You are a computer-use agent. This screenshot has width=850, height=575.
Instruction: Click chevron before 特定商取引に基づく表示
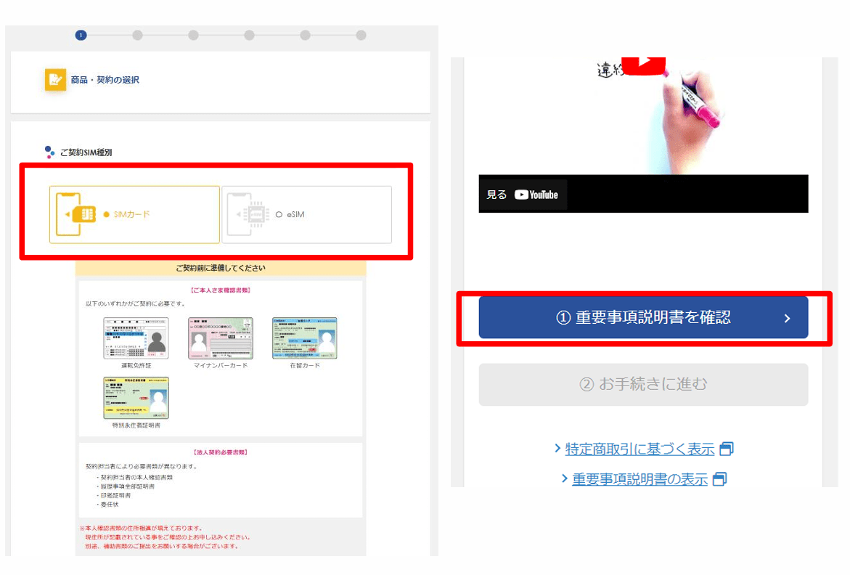coord(557,449)
